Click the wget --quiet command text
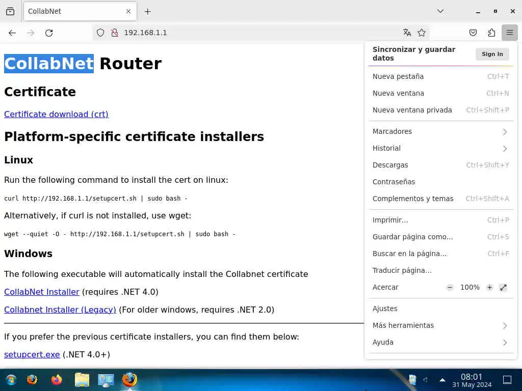The width and height of the screenshot is (522, 391). pos(119,234)
